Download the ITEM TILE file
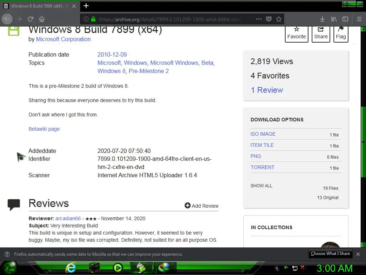Viewport: 366px width, 275px height. [x=262, y=145]
